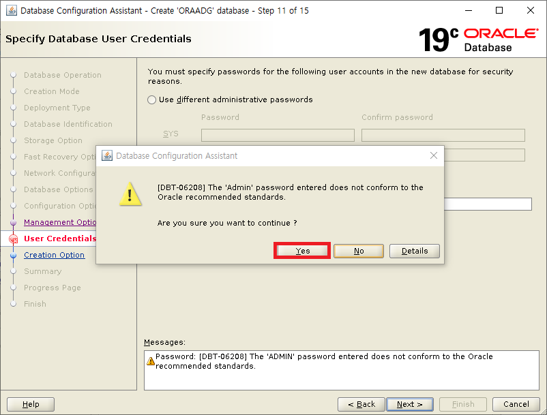Viewport: 547px width, 415px height.
Task: Click the red User Credentials step marker icon
Action: [13, 239]
